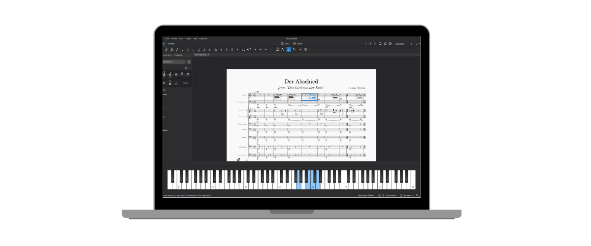Add a tie to the note
This screenshot has height=246, width=591.
click(x=243, y=49)
